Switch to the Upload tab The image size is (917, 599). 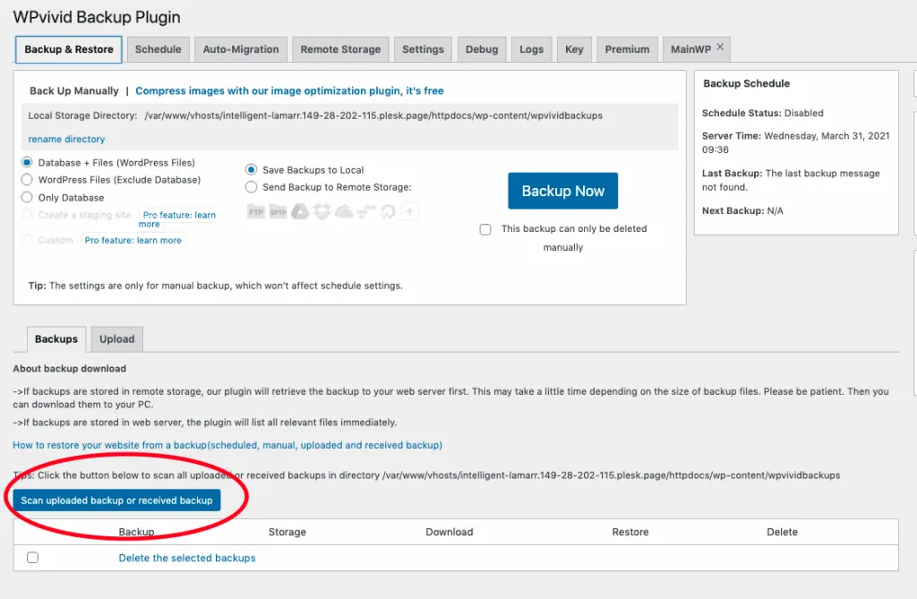coord(116,338)
